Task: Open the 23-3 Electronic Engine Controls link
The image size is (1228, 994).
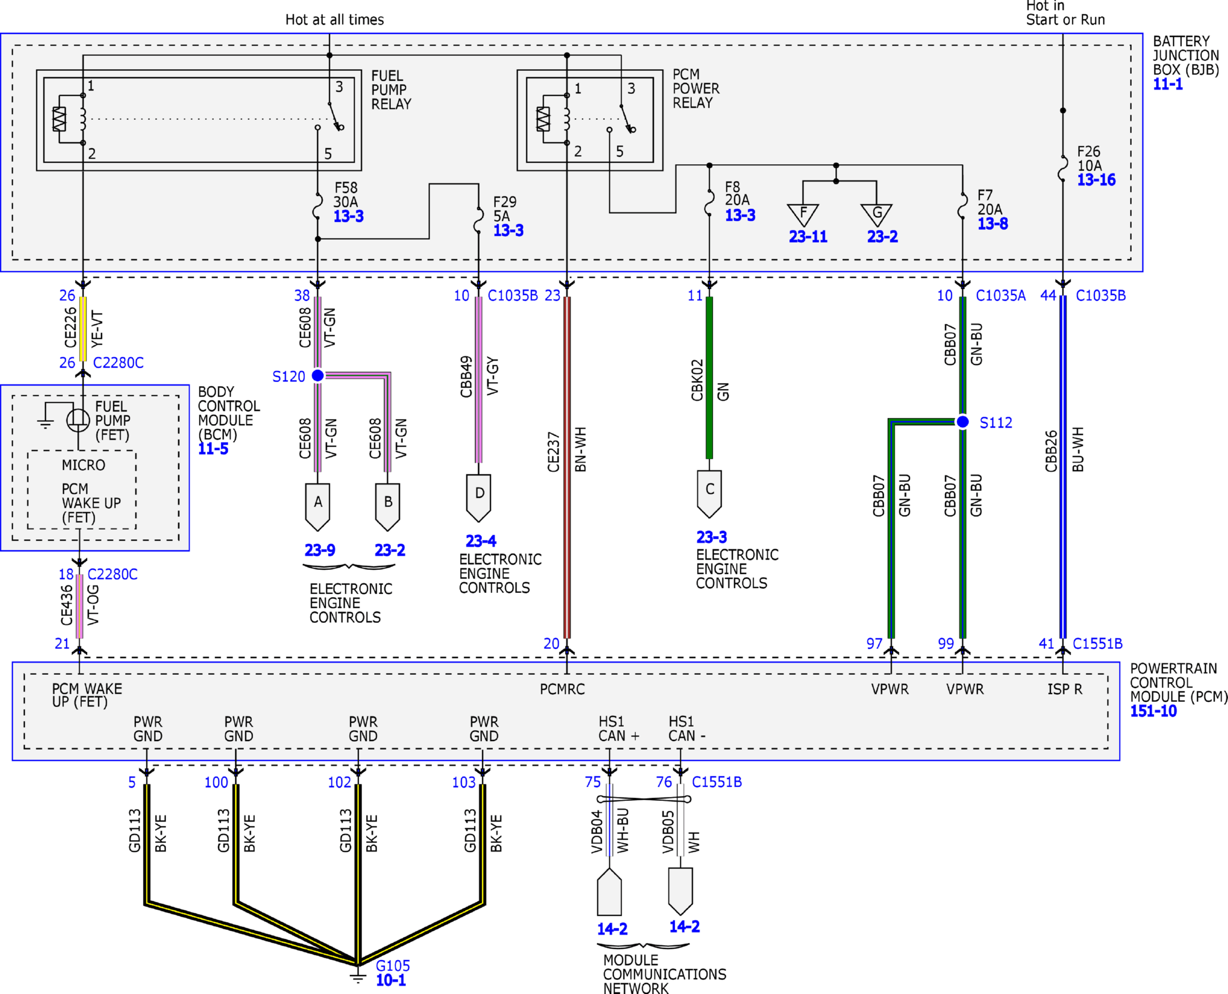Action: [711, 538]
